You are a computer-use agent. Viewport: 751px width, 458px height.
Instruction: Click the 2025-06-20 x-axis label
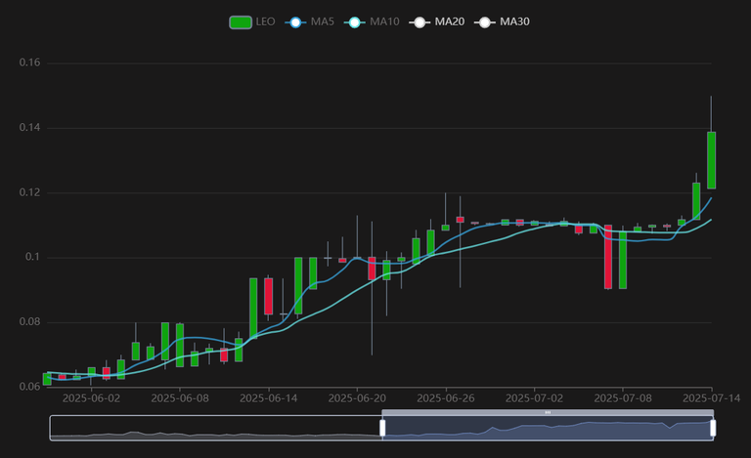coord(357,398)
